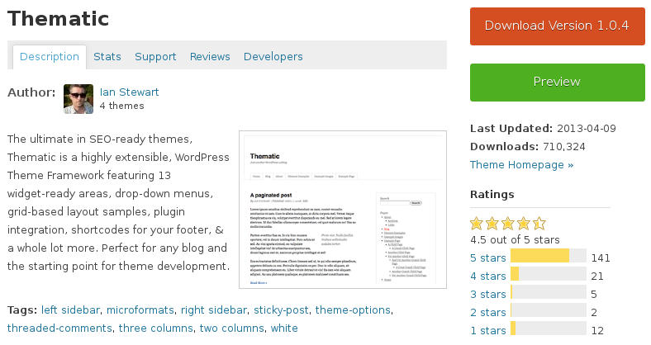Image resolution: width=651 pixels, height=345 pixels.
Task: View the Reviews tab
Action: pos(210,57)
